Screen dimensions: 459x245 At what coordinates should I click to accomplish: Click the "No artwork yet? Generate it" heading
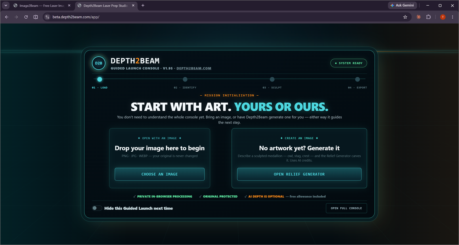pos(299,148)
